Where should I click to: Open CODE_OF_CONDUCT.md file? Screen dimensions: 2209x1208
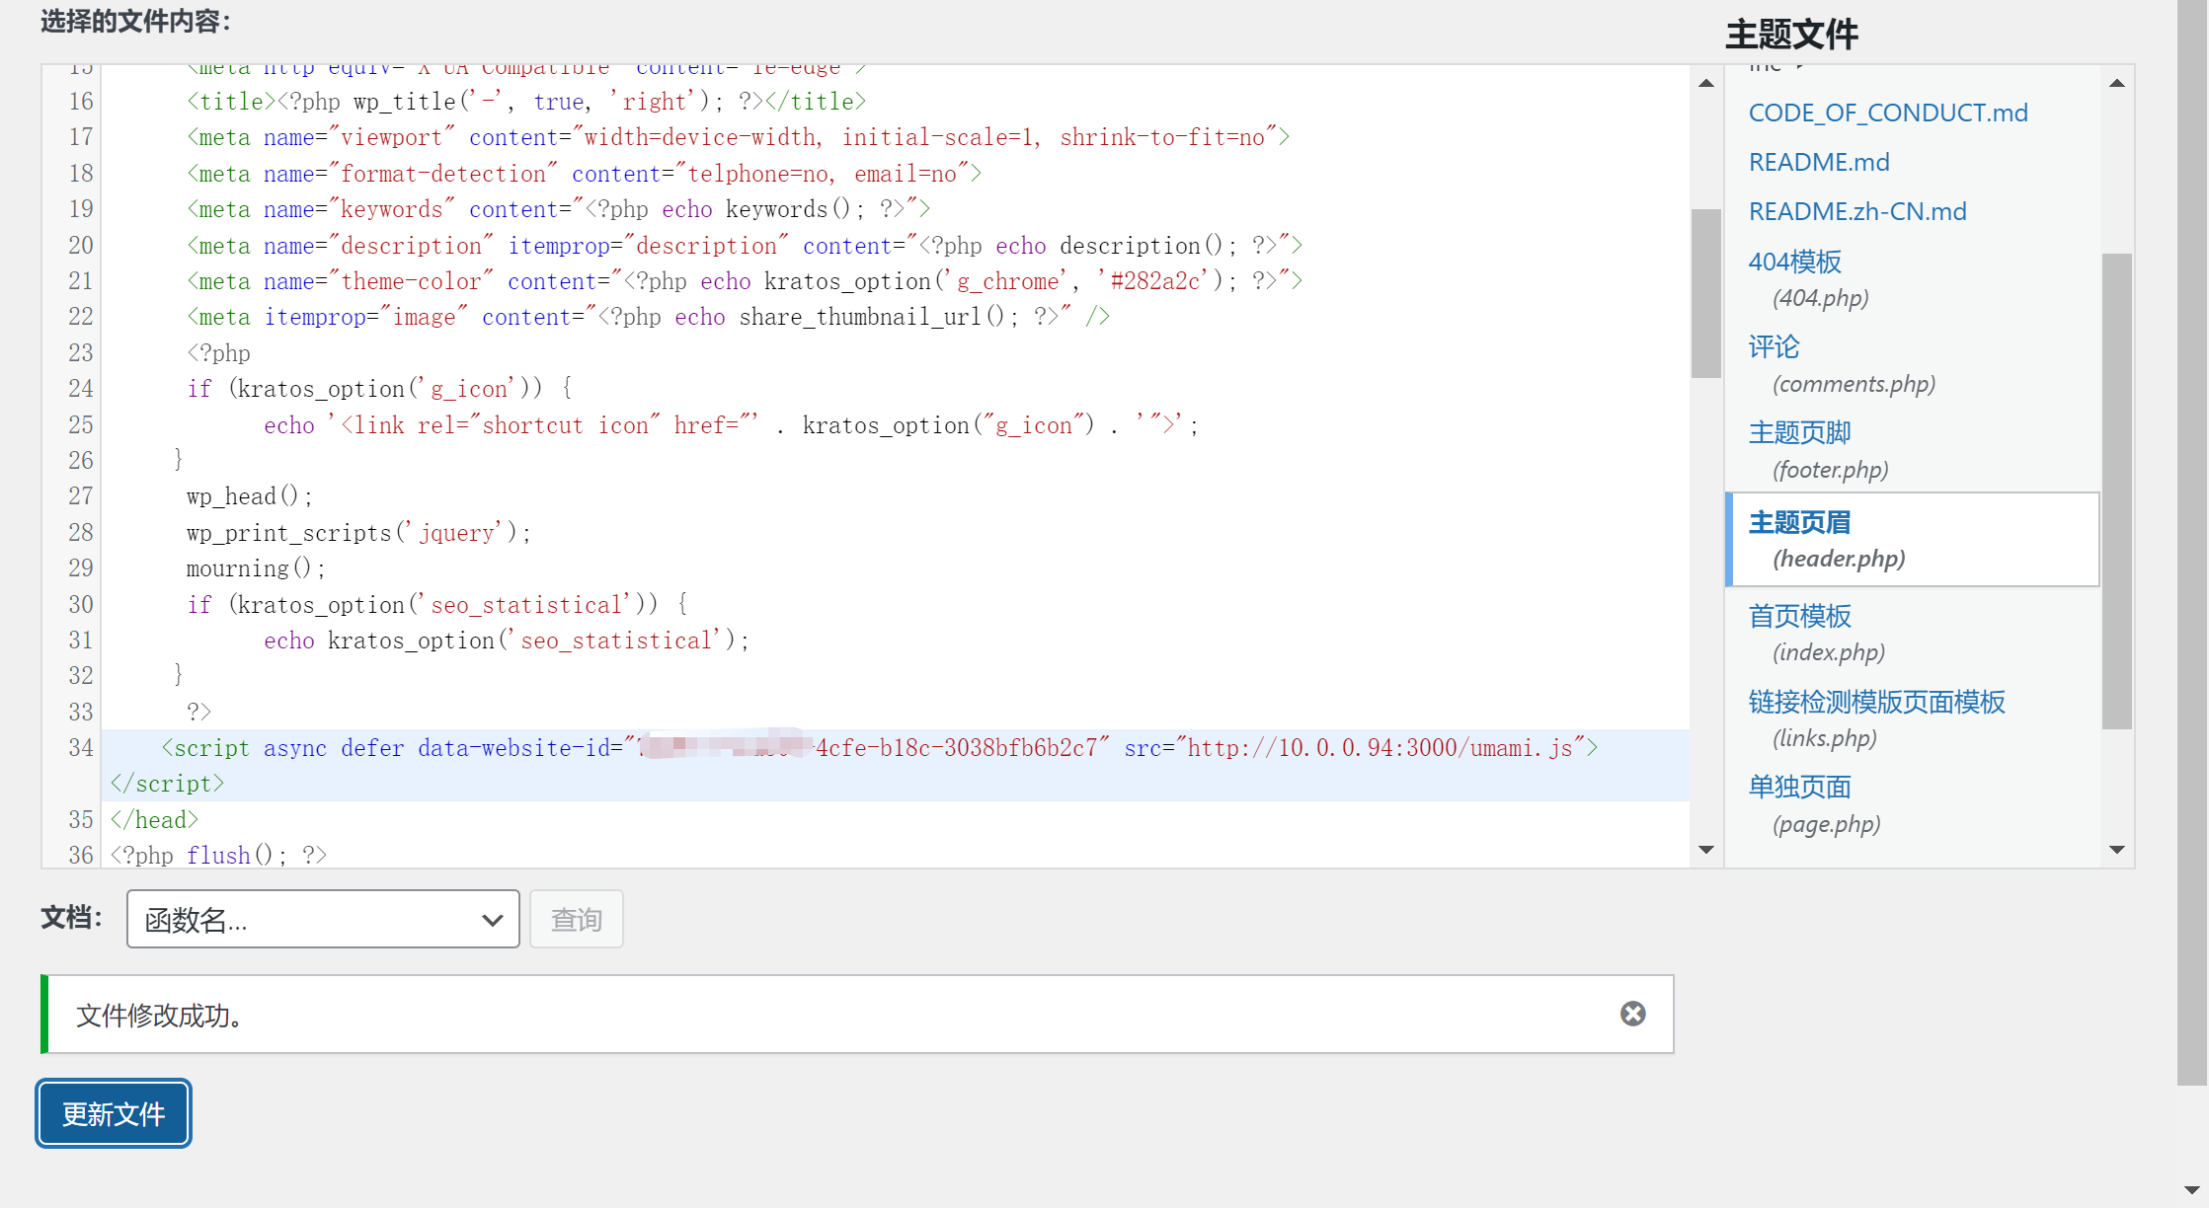[1887, 113]
